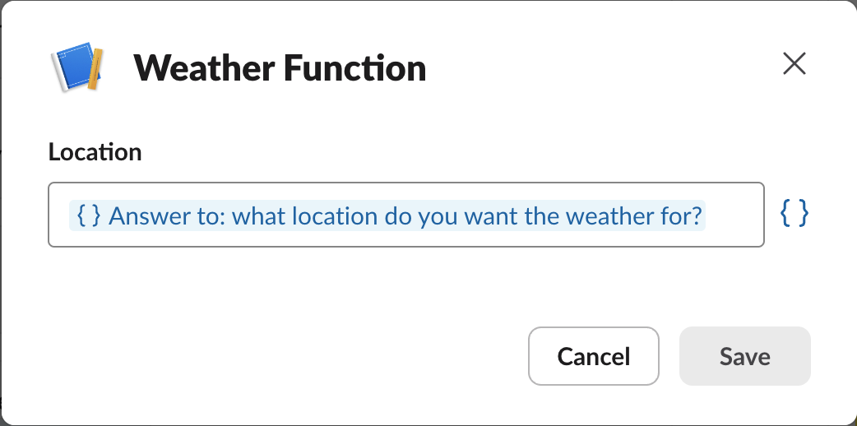Discard changes by clicking Cancel
This screenshot has width=857, height=426.
pos(593,356)
